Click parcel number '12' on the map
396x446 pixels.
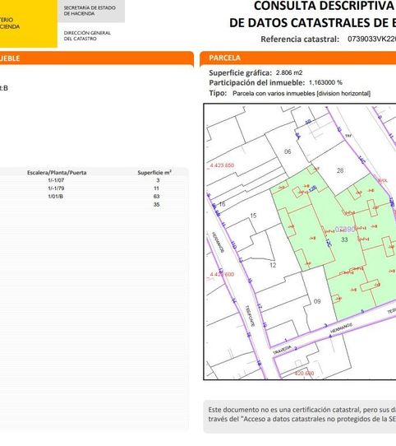[273, 265]
